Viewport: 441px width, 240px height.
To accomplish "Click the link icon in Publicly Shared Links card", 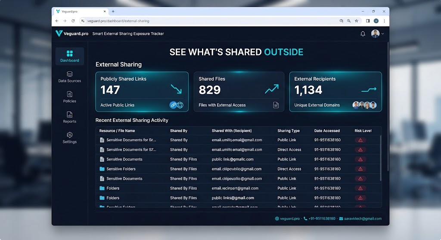I will point(173,105).
